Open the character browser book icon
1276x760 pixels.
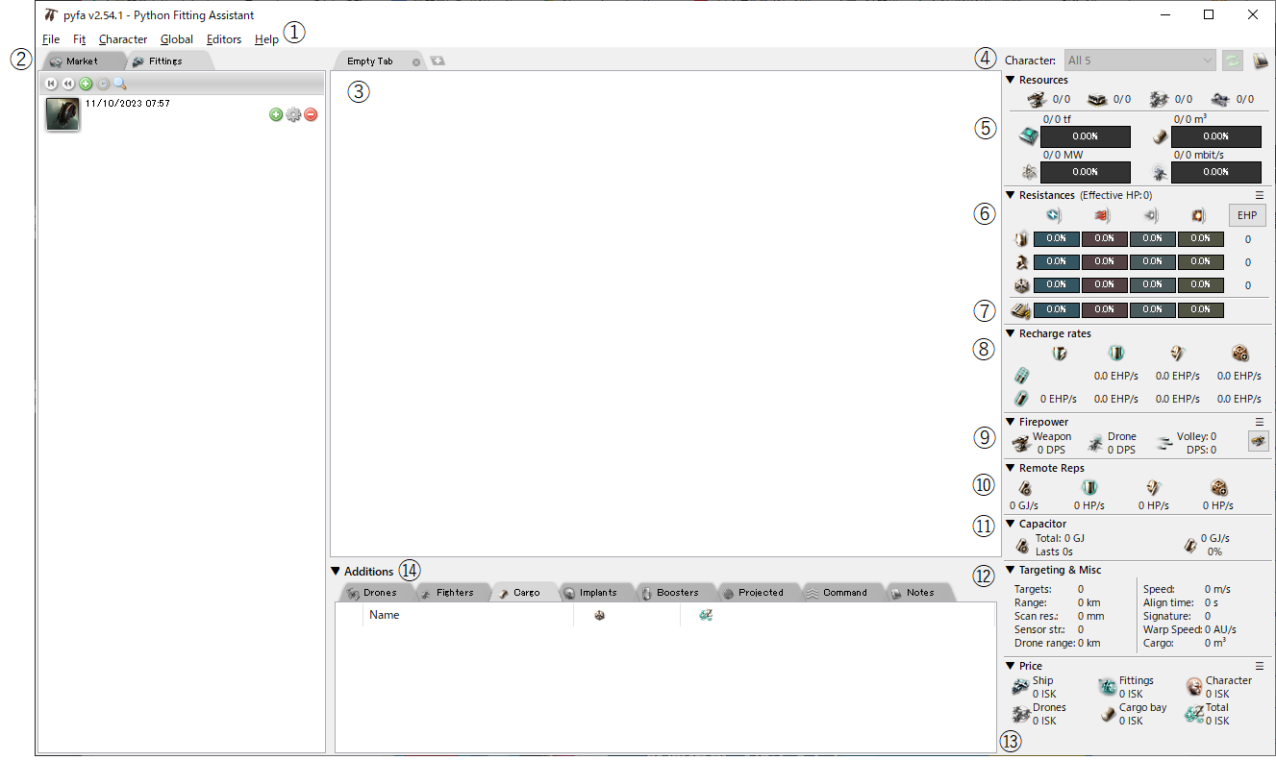click(x=1262, y=60)
